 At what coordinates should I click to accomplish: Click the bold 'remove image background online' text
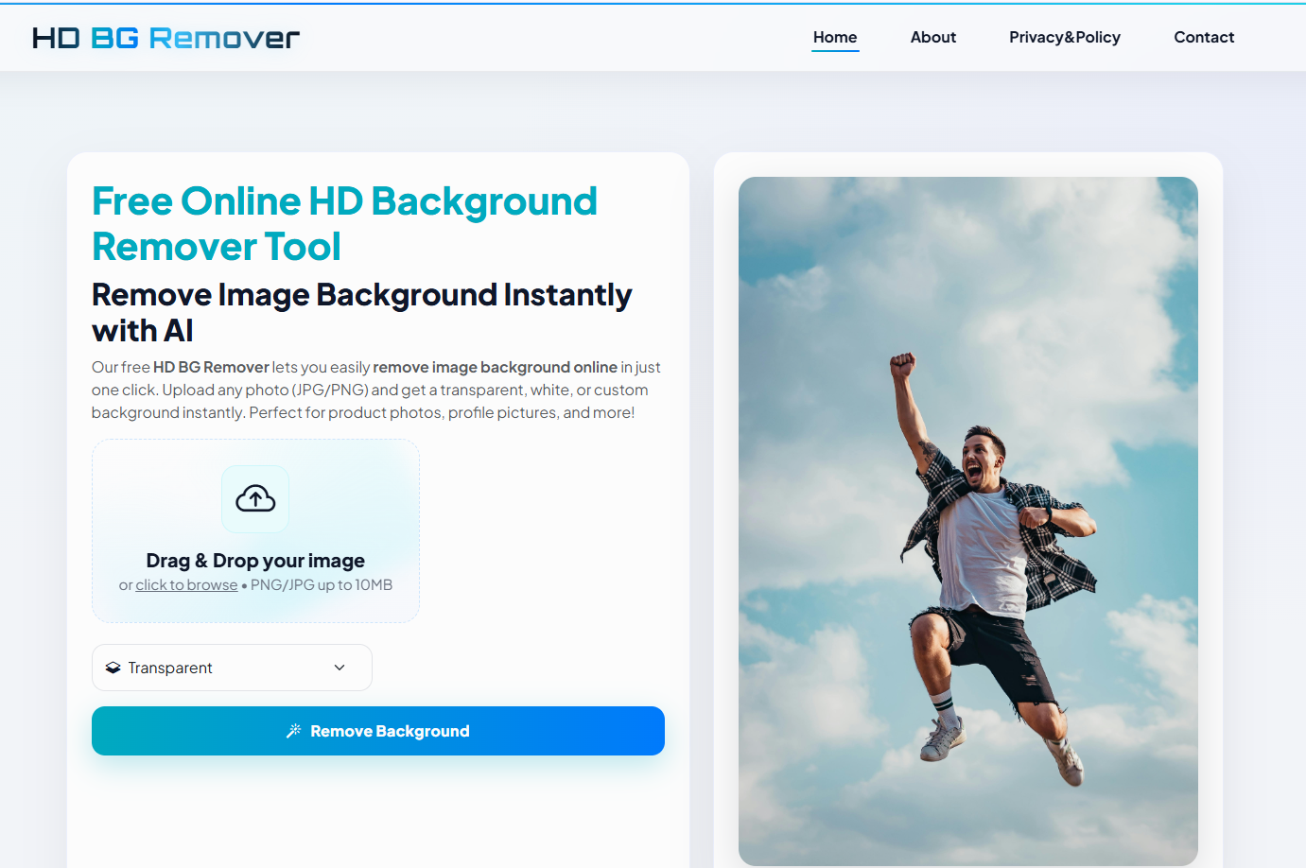495,367
